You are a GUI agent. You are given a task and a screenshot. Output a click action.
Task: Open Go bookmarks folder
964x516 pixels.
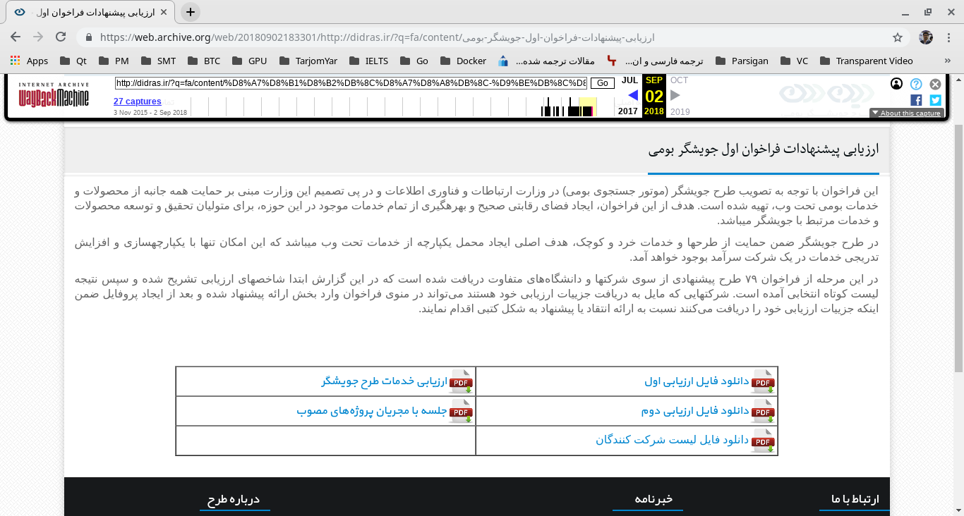(414, 61)
